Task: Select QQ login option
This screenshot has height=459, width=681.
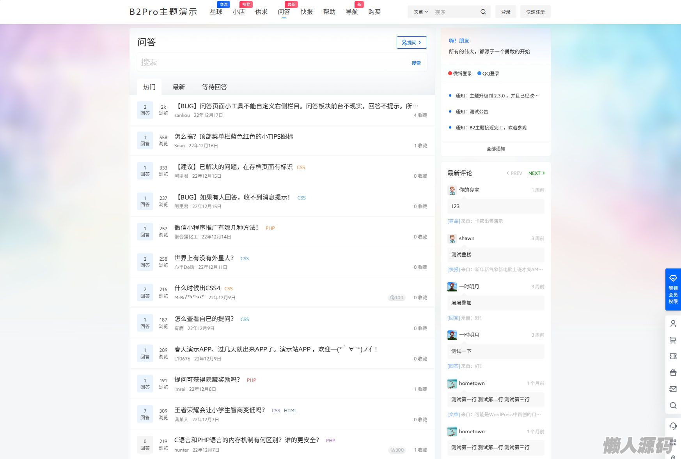Action: click(x=488, y=73)
